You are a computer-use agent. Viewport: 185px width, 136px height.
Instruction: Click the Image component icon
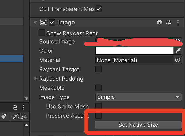43,23
